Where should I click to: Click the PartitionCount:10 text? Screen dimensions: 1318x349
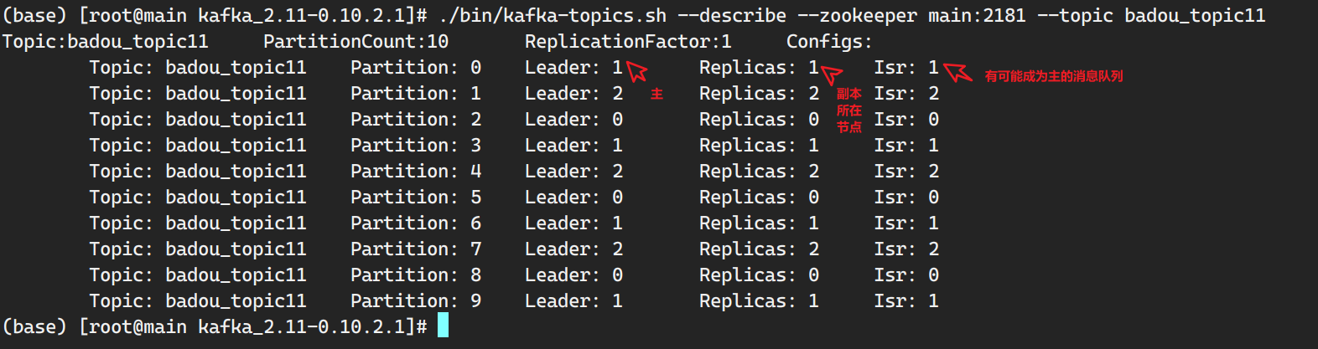click(355, 42)
